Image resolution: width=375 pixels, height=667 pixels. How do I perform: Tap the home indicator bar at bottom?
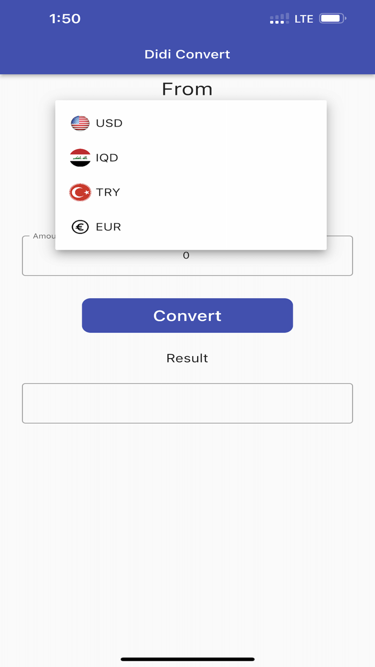tap(187, 659)
